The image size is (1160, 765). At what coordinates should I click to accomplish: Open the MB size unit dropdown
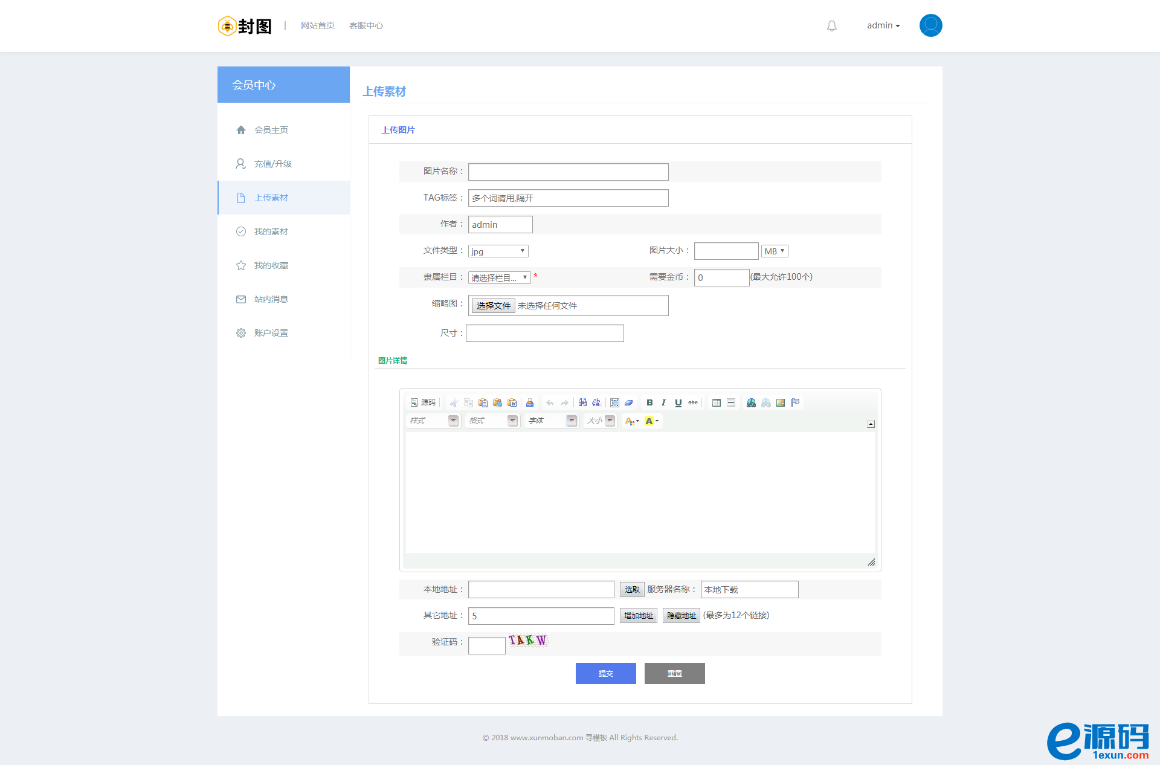point(774,251)
